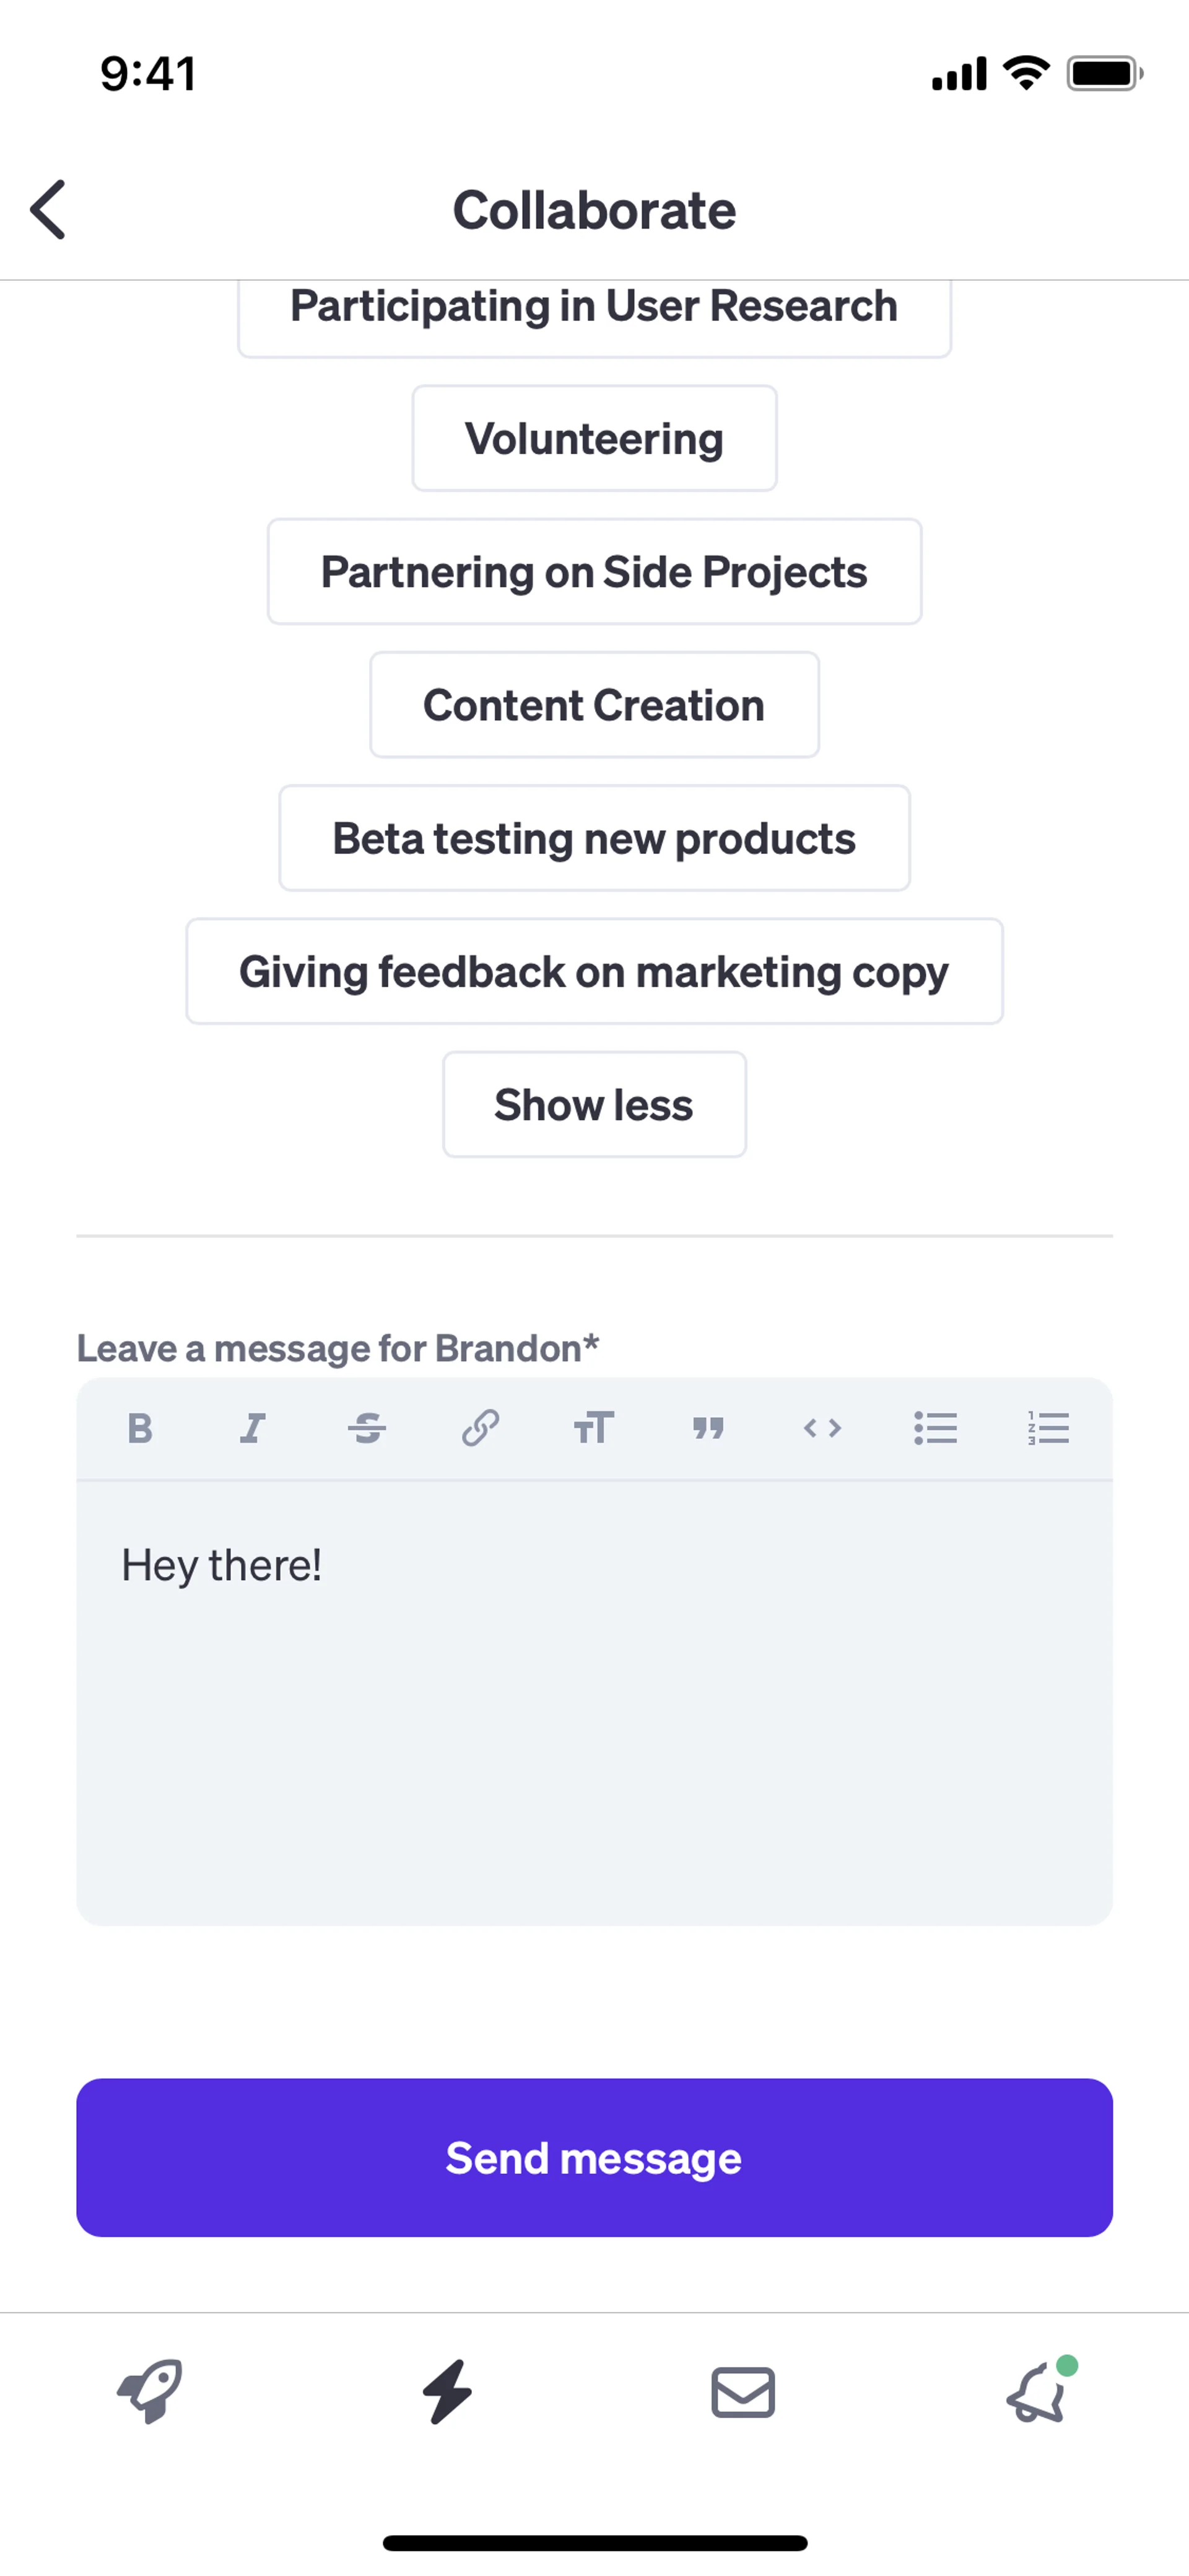Apply italic formatting to the message
The width and height of the screenshot is (1189, 2576).
click(253, 1428)
